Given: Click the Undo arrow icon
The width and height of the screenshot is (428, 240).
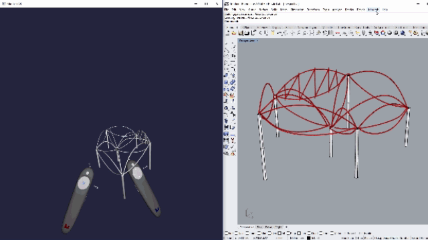Looking at the screenshot, I should click(x=279, y=33).
